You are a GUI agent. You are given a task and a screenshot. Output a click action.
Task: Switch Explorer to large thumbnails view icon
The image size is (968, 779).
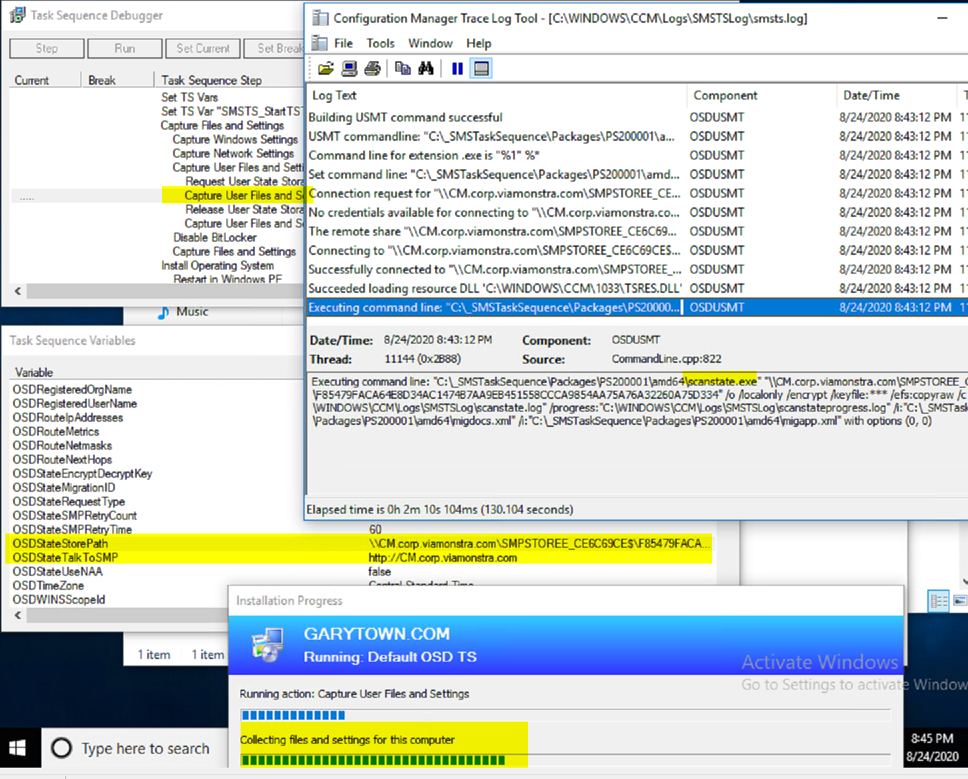960,601
